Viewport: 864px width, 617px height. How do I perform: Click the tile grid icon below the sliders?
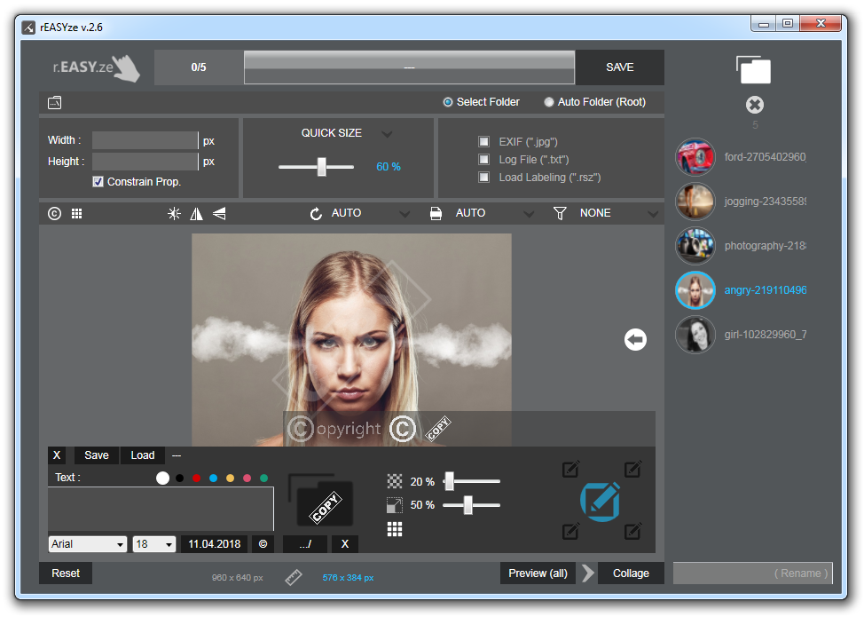(x=395, y=529)
